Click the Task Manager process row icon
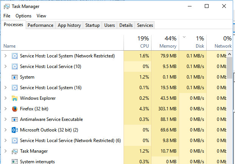The height and width of the screenshot is (164, 235). coord(15,152)
